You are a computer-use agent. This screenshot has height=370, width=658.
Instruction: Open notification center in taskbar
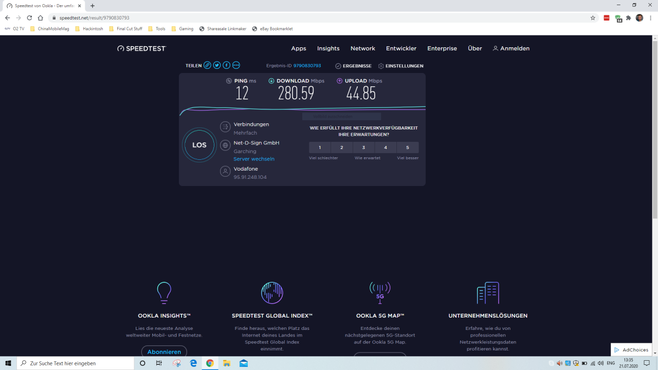pyautogui.click(x=647, y=363)
